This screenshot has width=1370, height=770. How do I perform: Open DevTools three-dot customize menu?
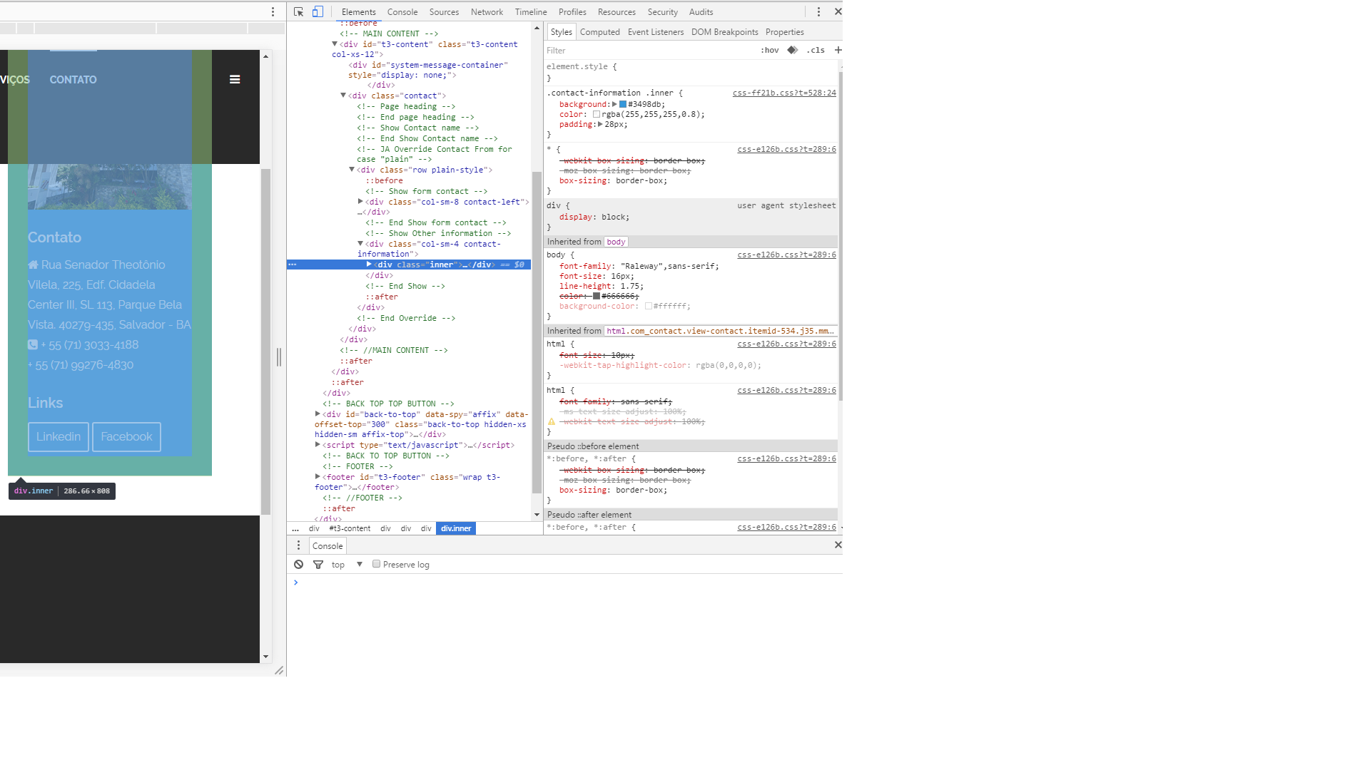coord(818,11)
